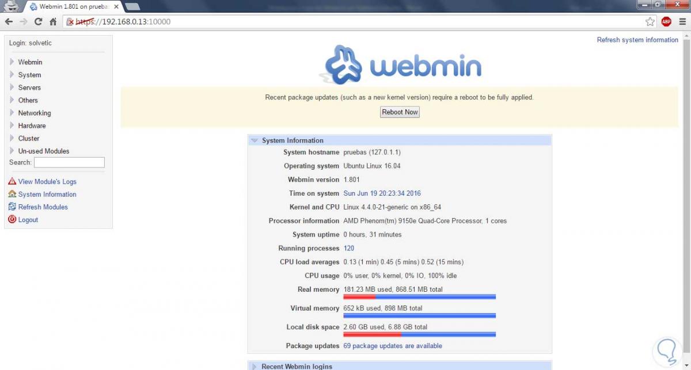
Task: Click the uptime value 0 hours, 31 minutes
Action: 373,234
